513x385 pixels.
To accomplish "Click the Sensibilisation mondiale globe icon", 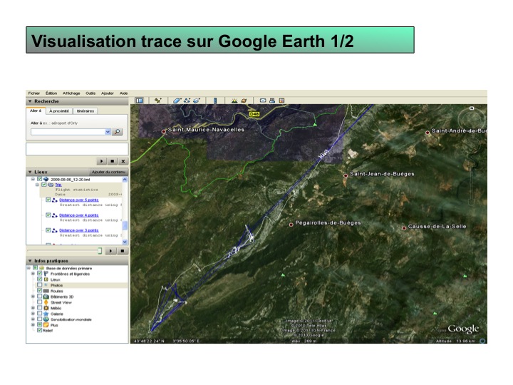I will (46, 319).
